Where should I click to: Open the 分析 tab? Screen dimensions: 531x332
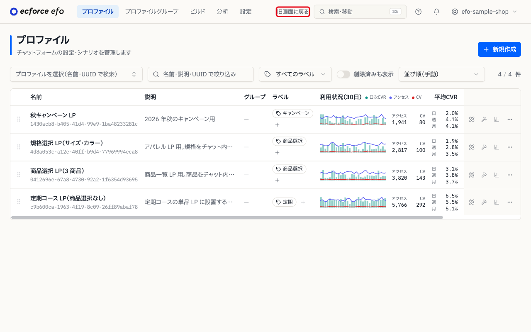point(222,12)
